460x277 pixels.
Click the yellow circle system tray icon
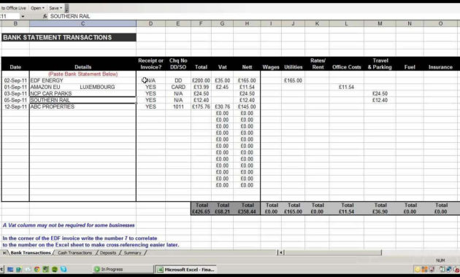coord(417,269)
